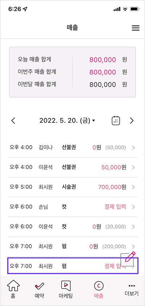Image resolution: width=145 pixels, height=306 pixels.
Task: Select the sales summary card
Action: 72,72
